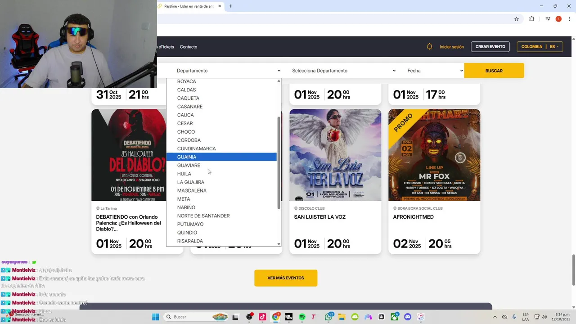This screenshot has height=324, width=576.
Task: Select the highlighted GUAINIA option
Action: tap(221, 157)
